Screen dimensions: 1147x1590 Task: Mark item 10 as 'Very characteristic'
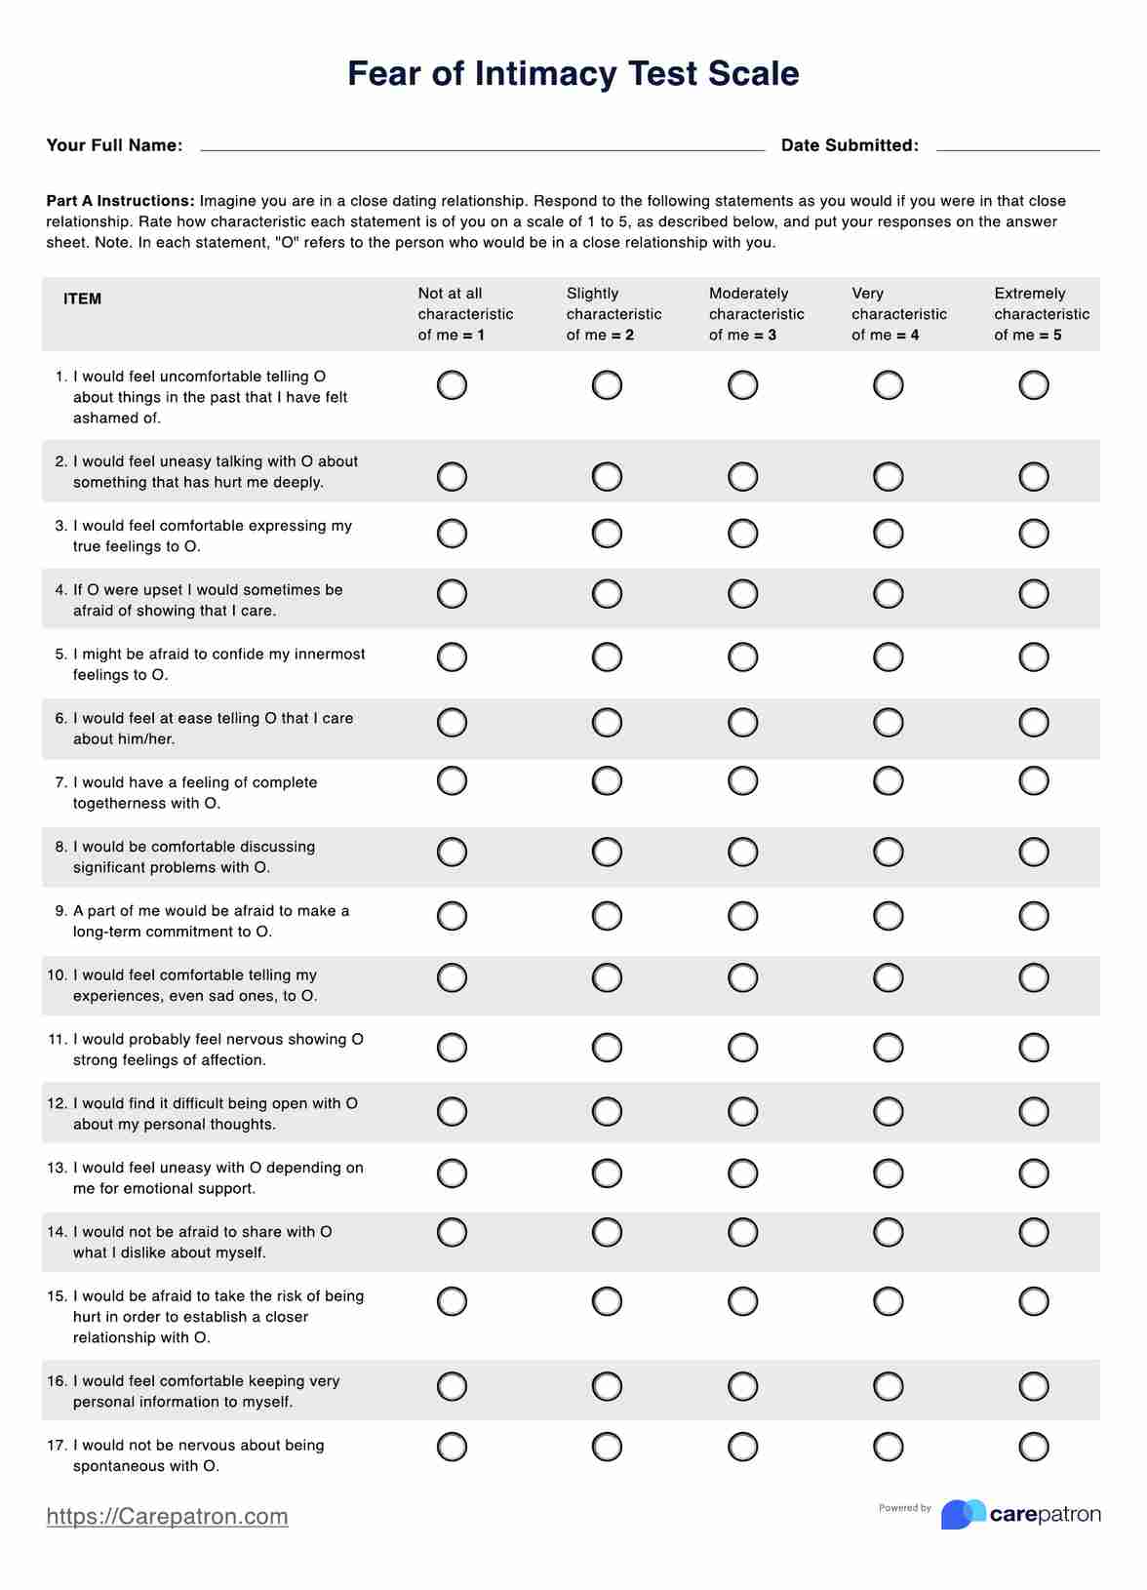(888, 978)
